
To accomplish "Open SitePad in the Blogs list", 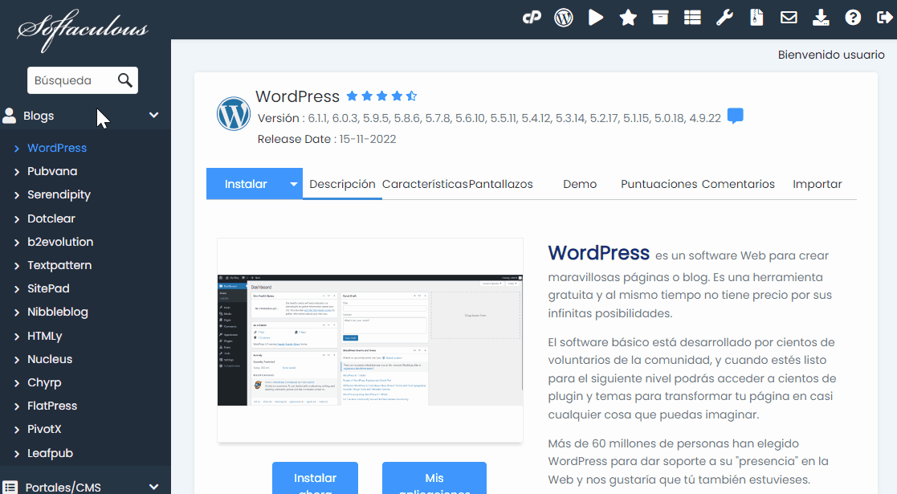I will [49, 289].
